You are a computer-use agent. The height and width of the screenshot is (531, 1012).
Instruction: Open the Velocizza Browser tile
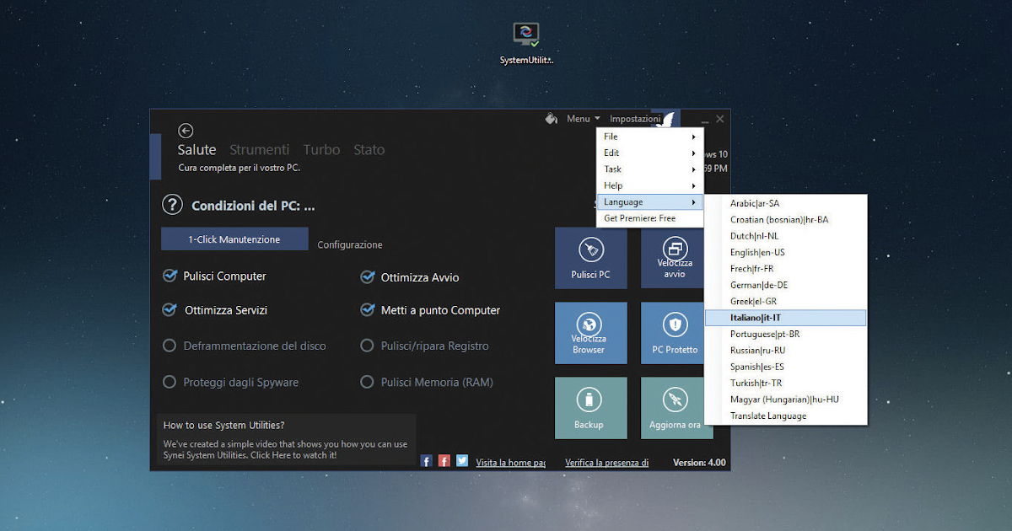pos(590,333)
